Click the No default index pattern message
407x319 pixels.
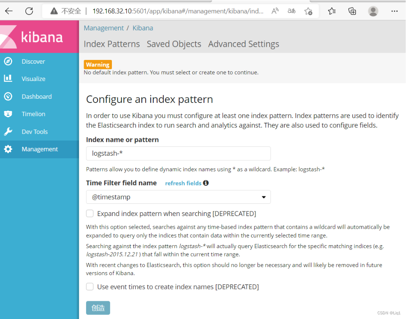tap(171, 72)
